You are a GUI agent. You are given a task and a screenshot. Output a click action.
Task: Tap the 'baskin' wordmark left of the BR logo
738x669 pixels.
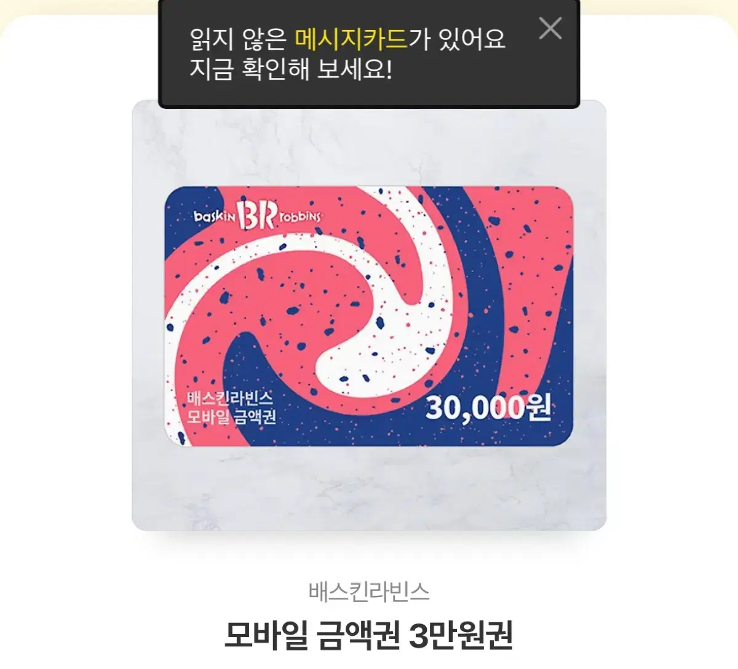(215, 216)
